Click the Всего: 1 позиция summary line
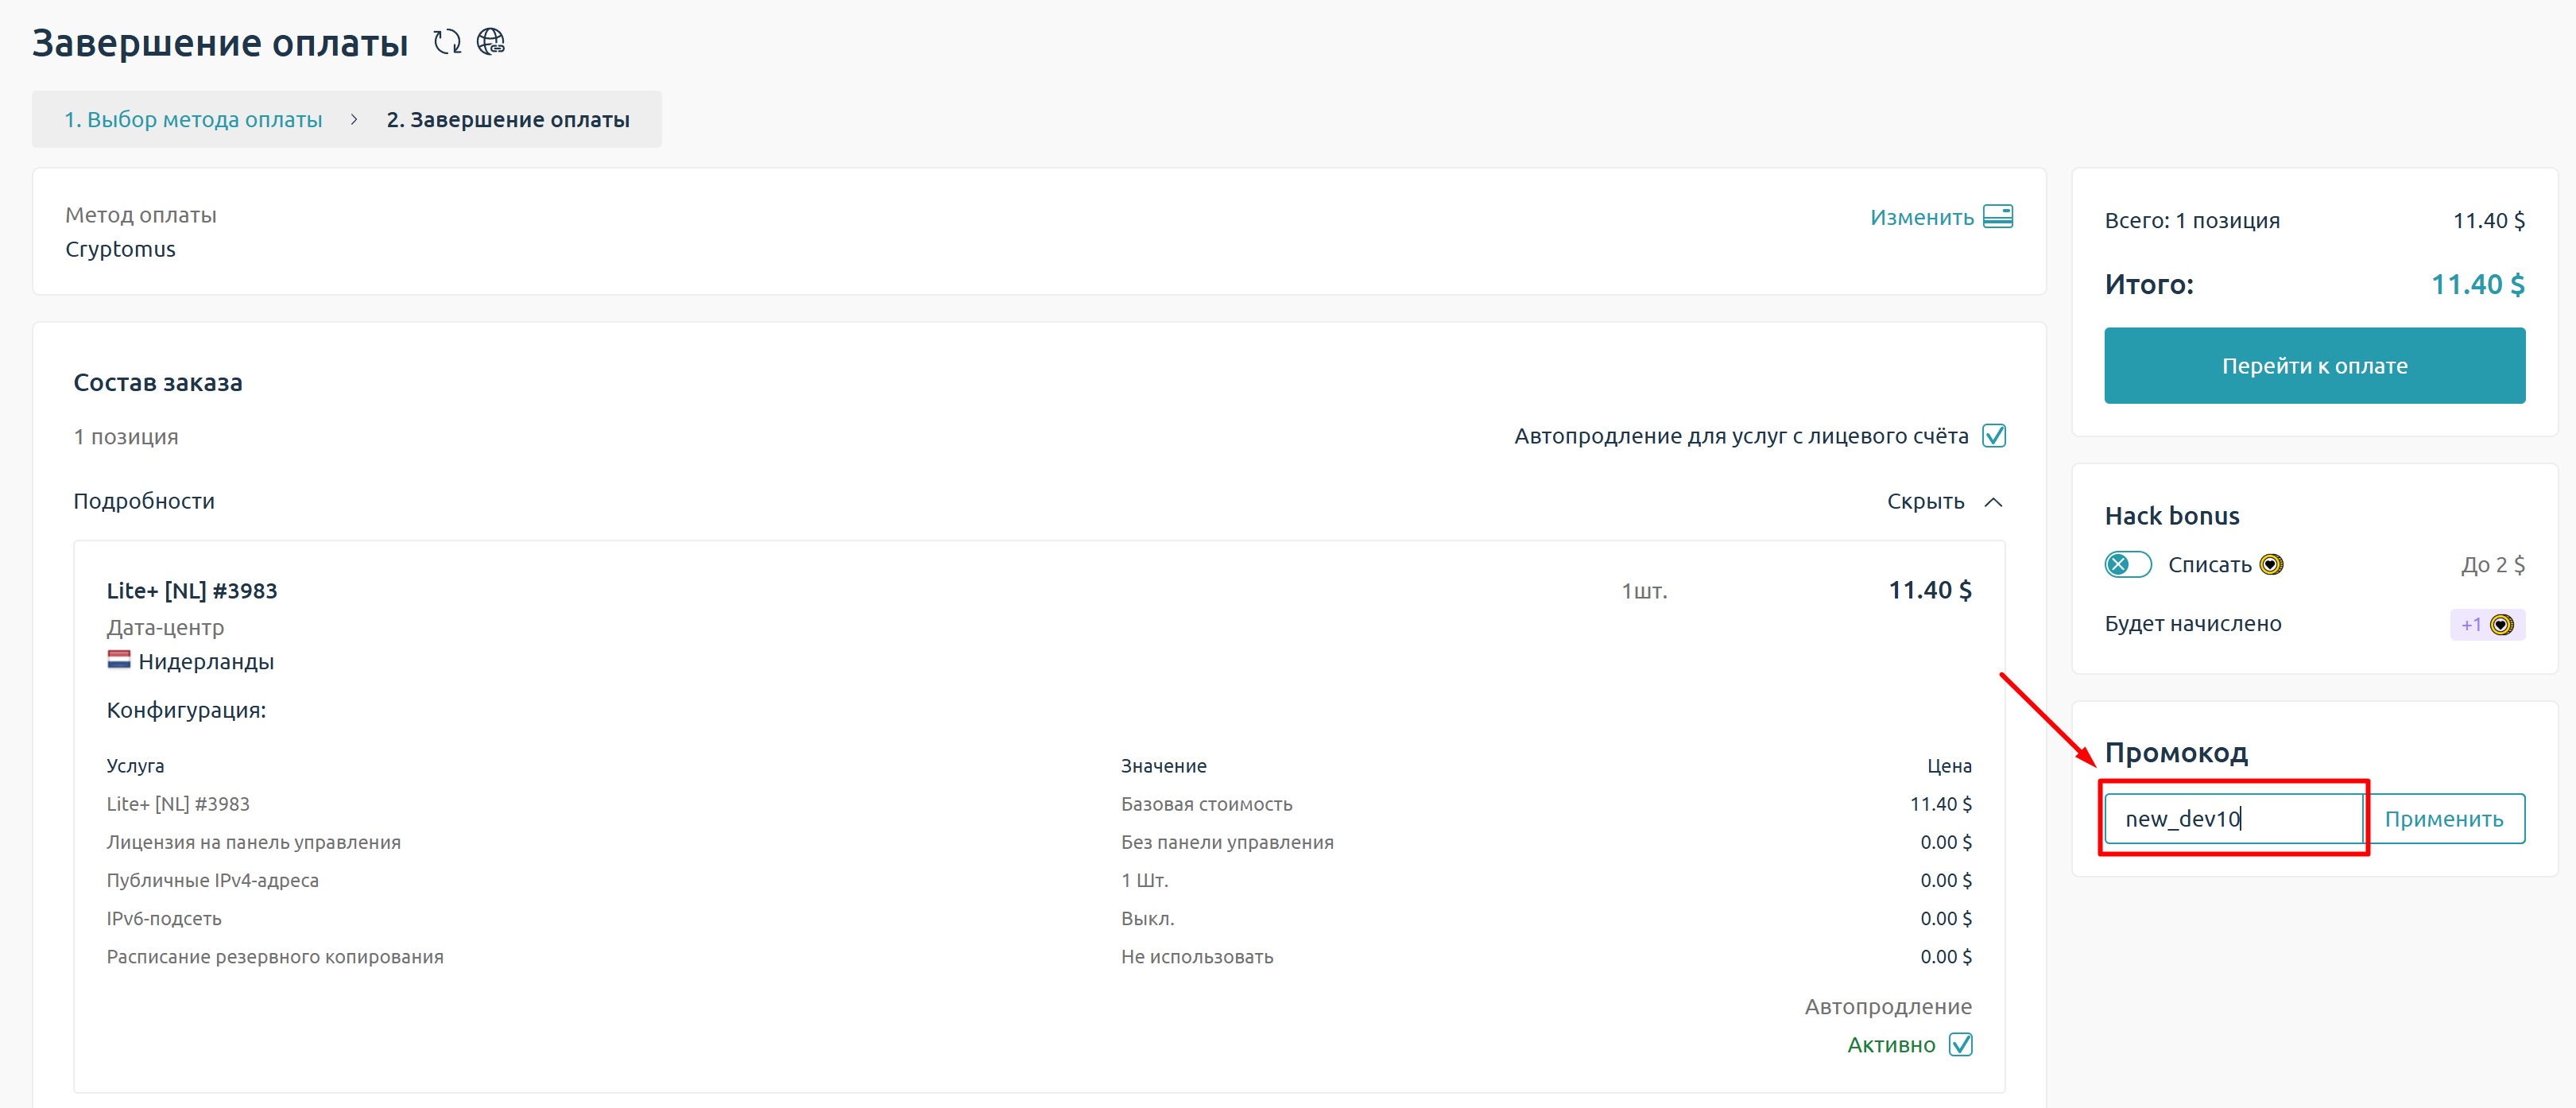 [x=2192, y=221]
